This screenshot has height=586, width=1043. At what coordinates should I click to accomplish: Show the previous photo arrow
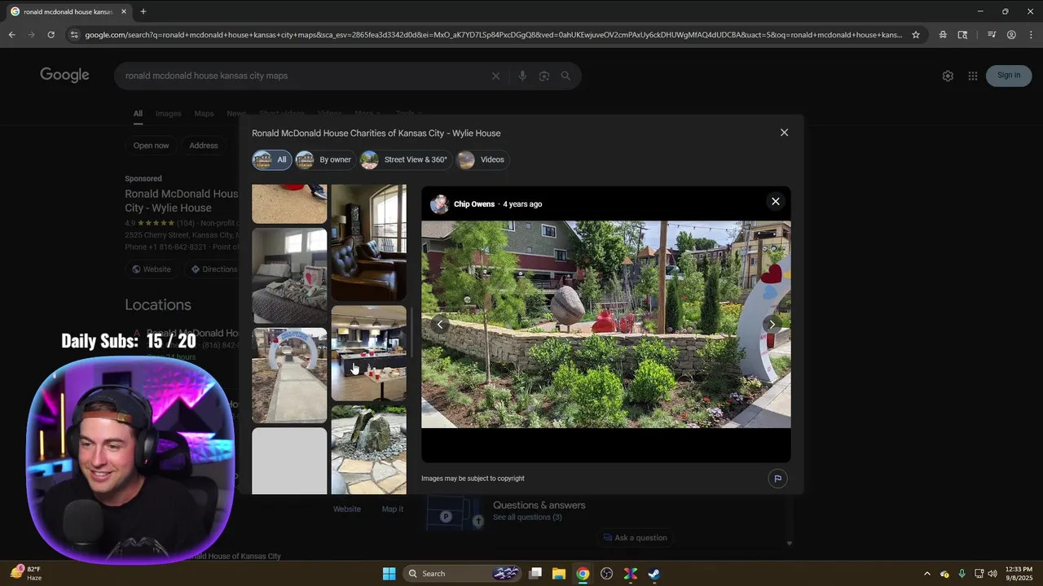[439, 324]
